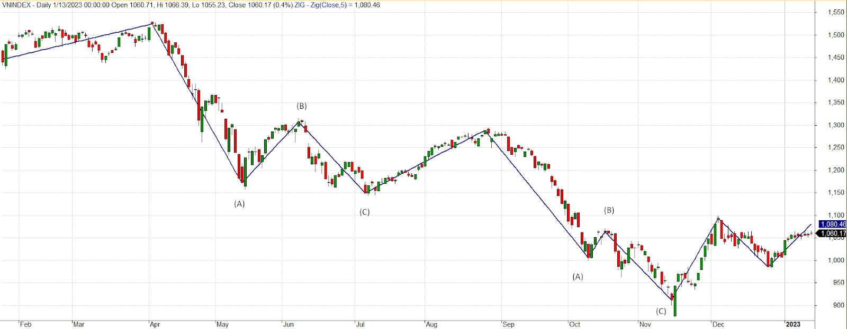Click the black 1,060.17 last price tag

833,233
